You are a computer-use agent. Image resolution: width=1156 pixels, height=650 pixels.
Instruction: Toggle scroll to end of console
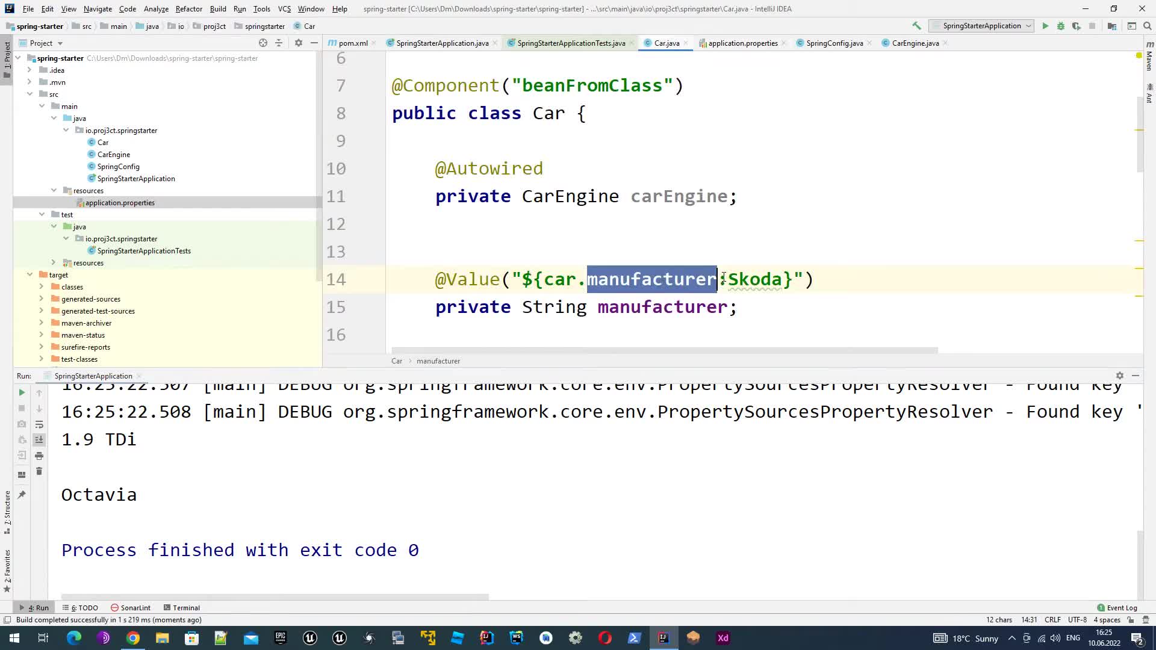(39, 440)
